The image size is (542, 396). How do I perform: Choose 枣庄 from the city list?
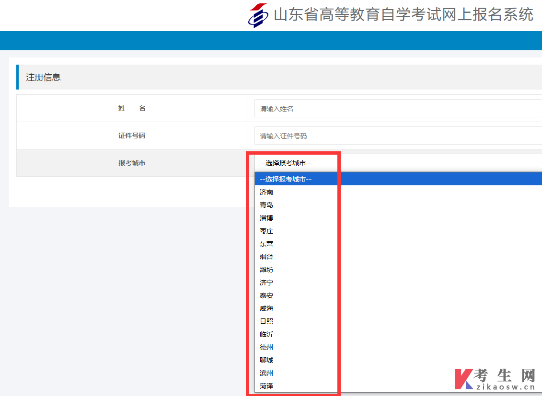tap(398, 231)
